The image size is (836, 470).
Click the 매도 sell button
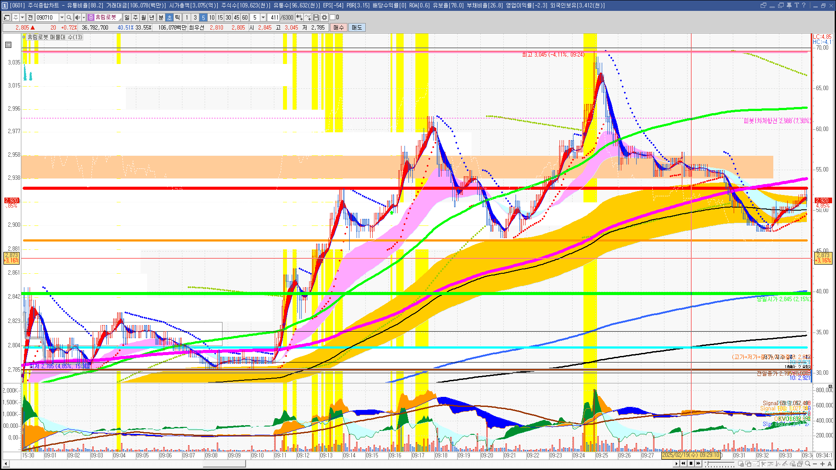[357, 27]
